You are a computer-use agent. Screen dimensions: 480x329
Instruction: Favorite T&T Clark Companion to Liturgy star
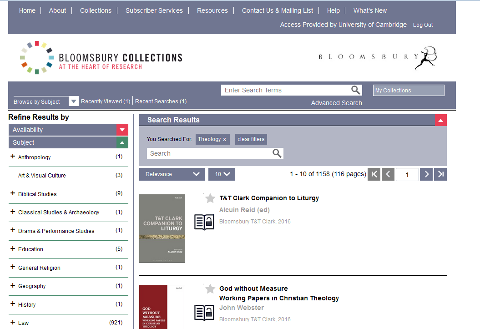click(x=210, y=198)
